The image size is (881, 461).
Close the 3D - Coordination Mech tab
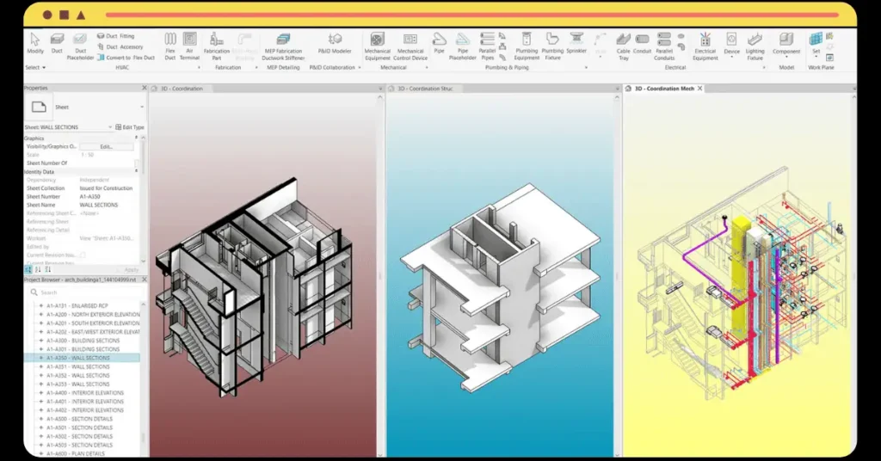pyautogui.click(x=699, y=88)
